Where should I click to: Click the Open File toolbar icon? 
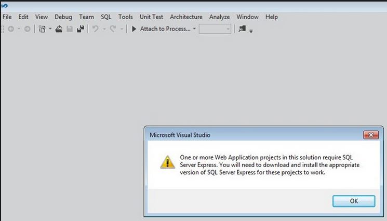[59, 29]
